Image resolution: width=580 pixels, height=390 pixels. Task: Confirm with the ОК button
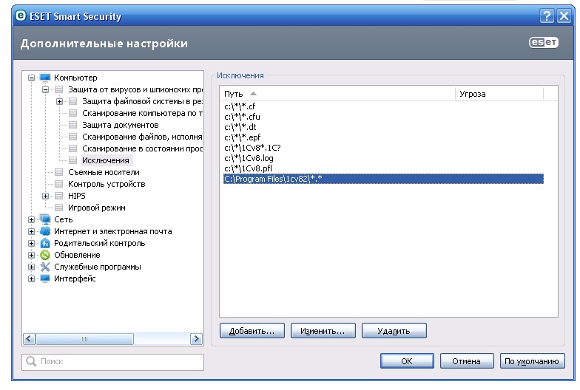coord(407,360)
